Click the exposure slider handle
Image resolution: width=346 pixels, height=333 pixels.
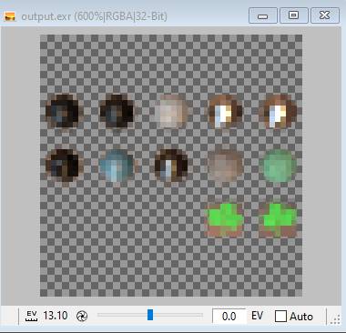(x=150, y=315)
